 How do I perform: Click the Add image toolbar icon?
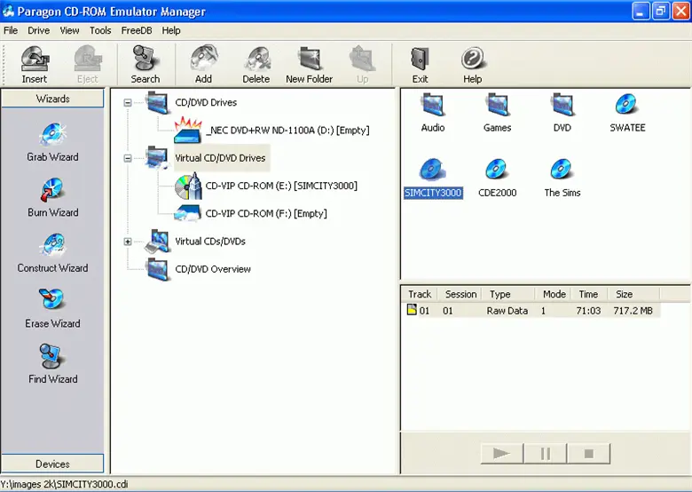tap(203, 64)
